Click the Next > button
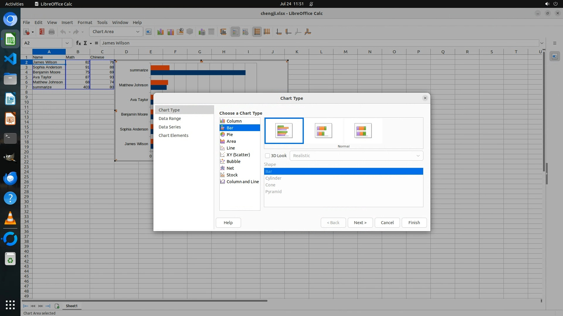The height and width of the screenshot is (316, 563). click(x=360, y=223)
